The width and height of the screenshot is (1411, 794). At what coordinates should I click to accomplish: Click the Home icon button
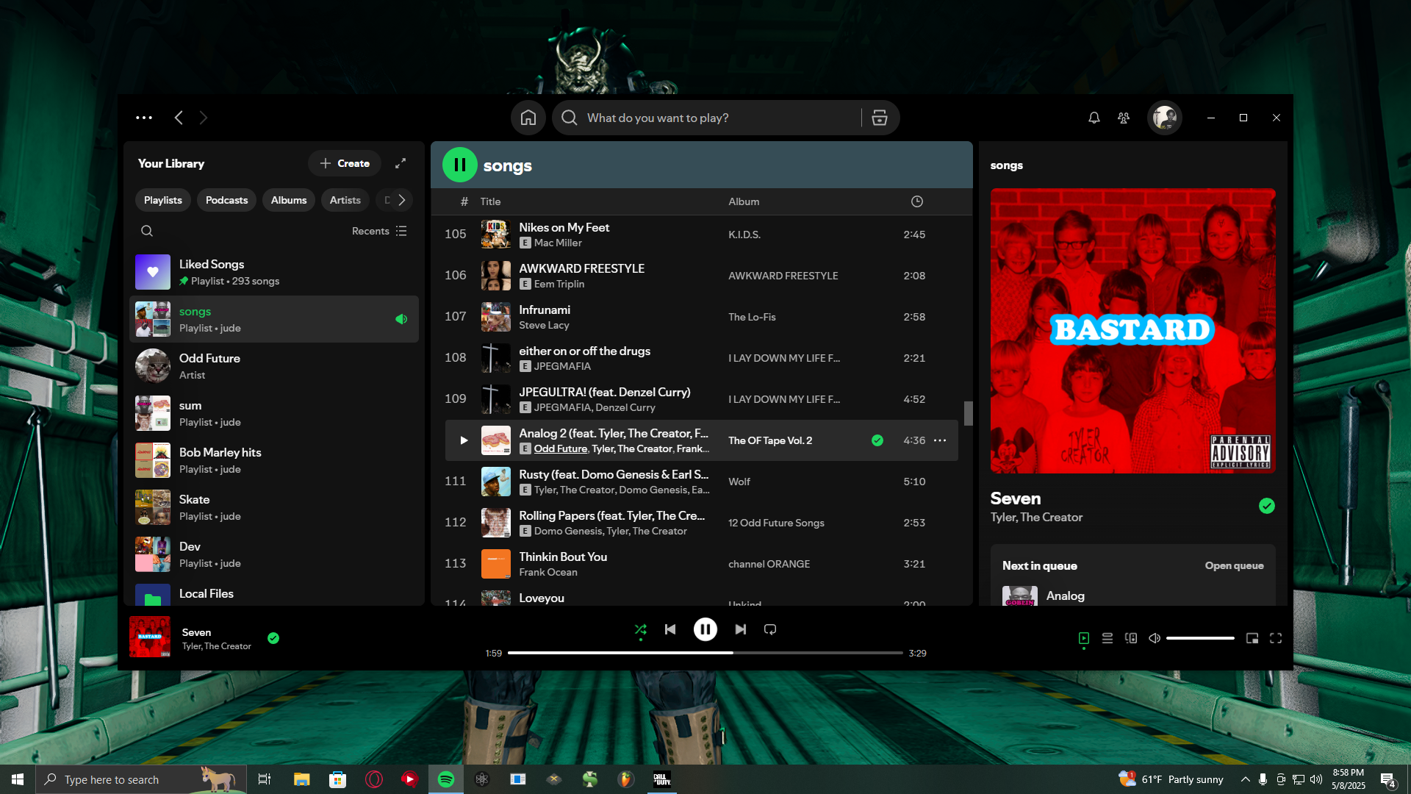tap(528, 118)
